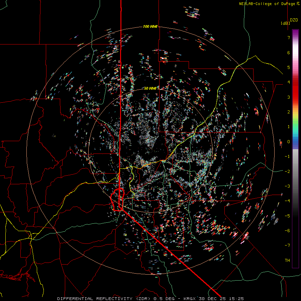Click the 2 value on the color scale
This screenshot has width=301, height=301.
click(289, 112)
